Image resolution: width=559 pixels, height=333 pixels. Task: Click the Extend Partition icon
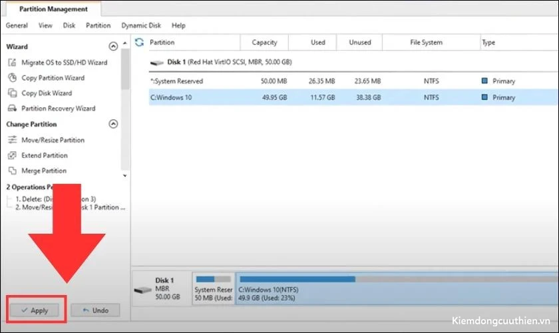point(12,155)
